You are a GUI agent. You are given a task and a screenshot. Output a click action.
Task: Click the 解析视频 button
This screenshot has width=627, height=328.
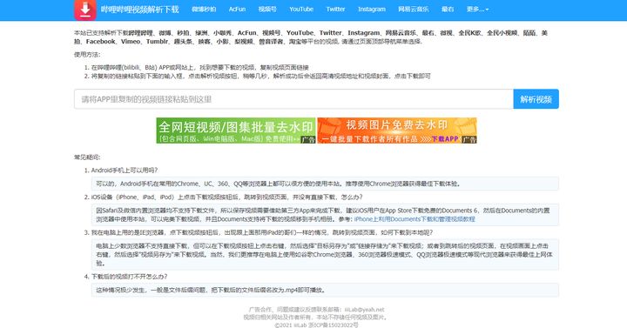point(536,99)
